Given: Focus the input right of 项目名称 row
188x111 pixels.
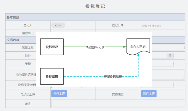Looking at the screenshot, I should click(168, 47).
